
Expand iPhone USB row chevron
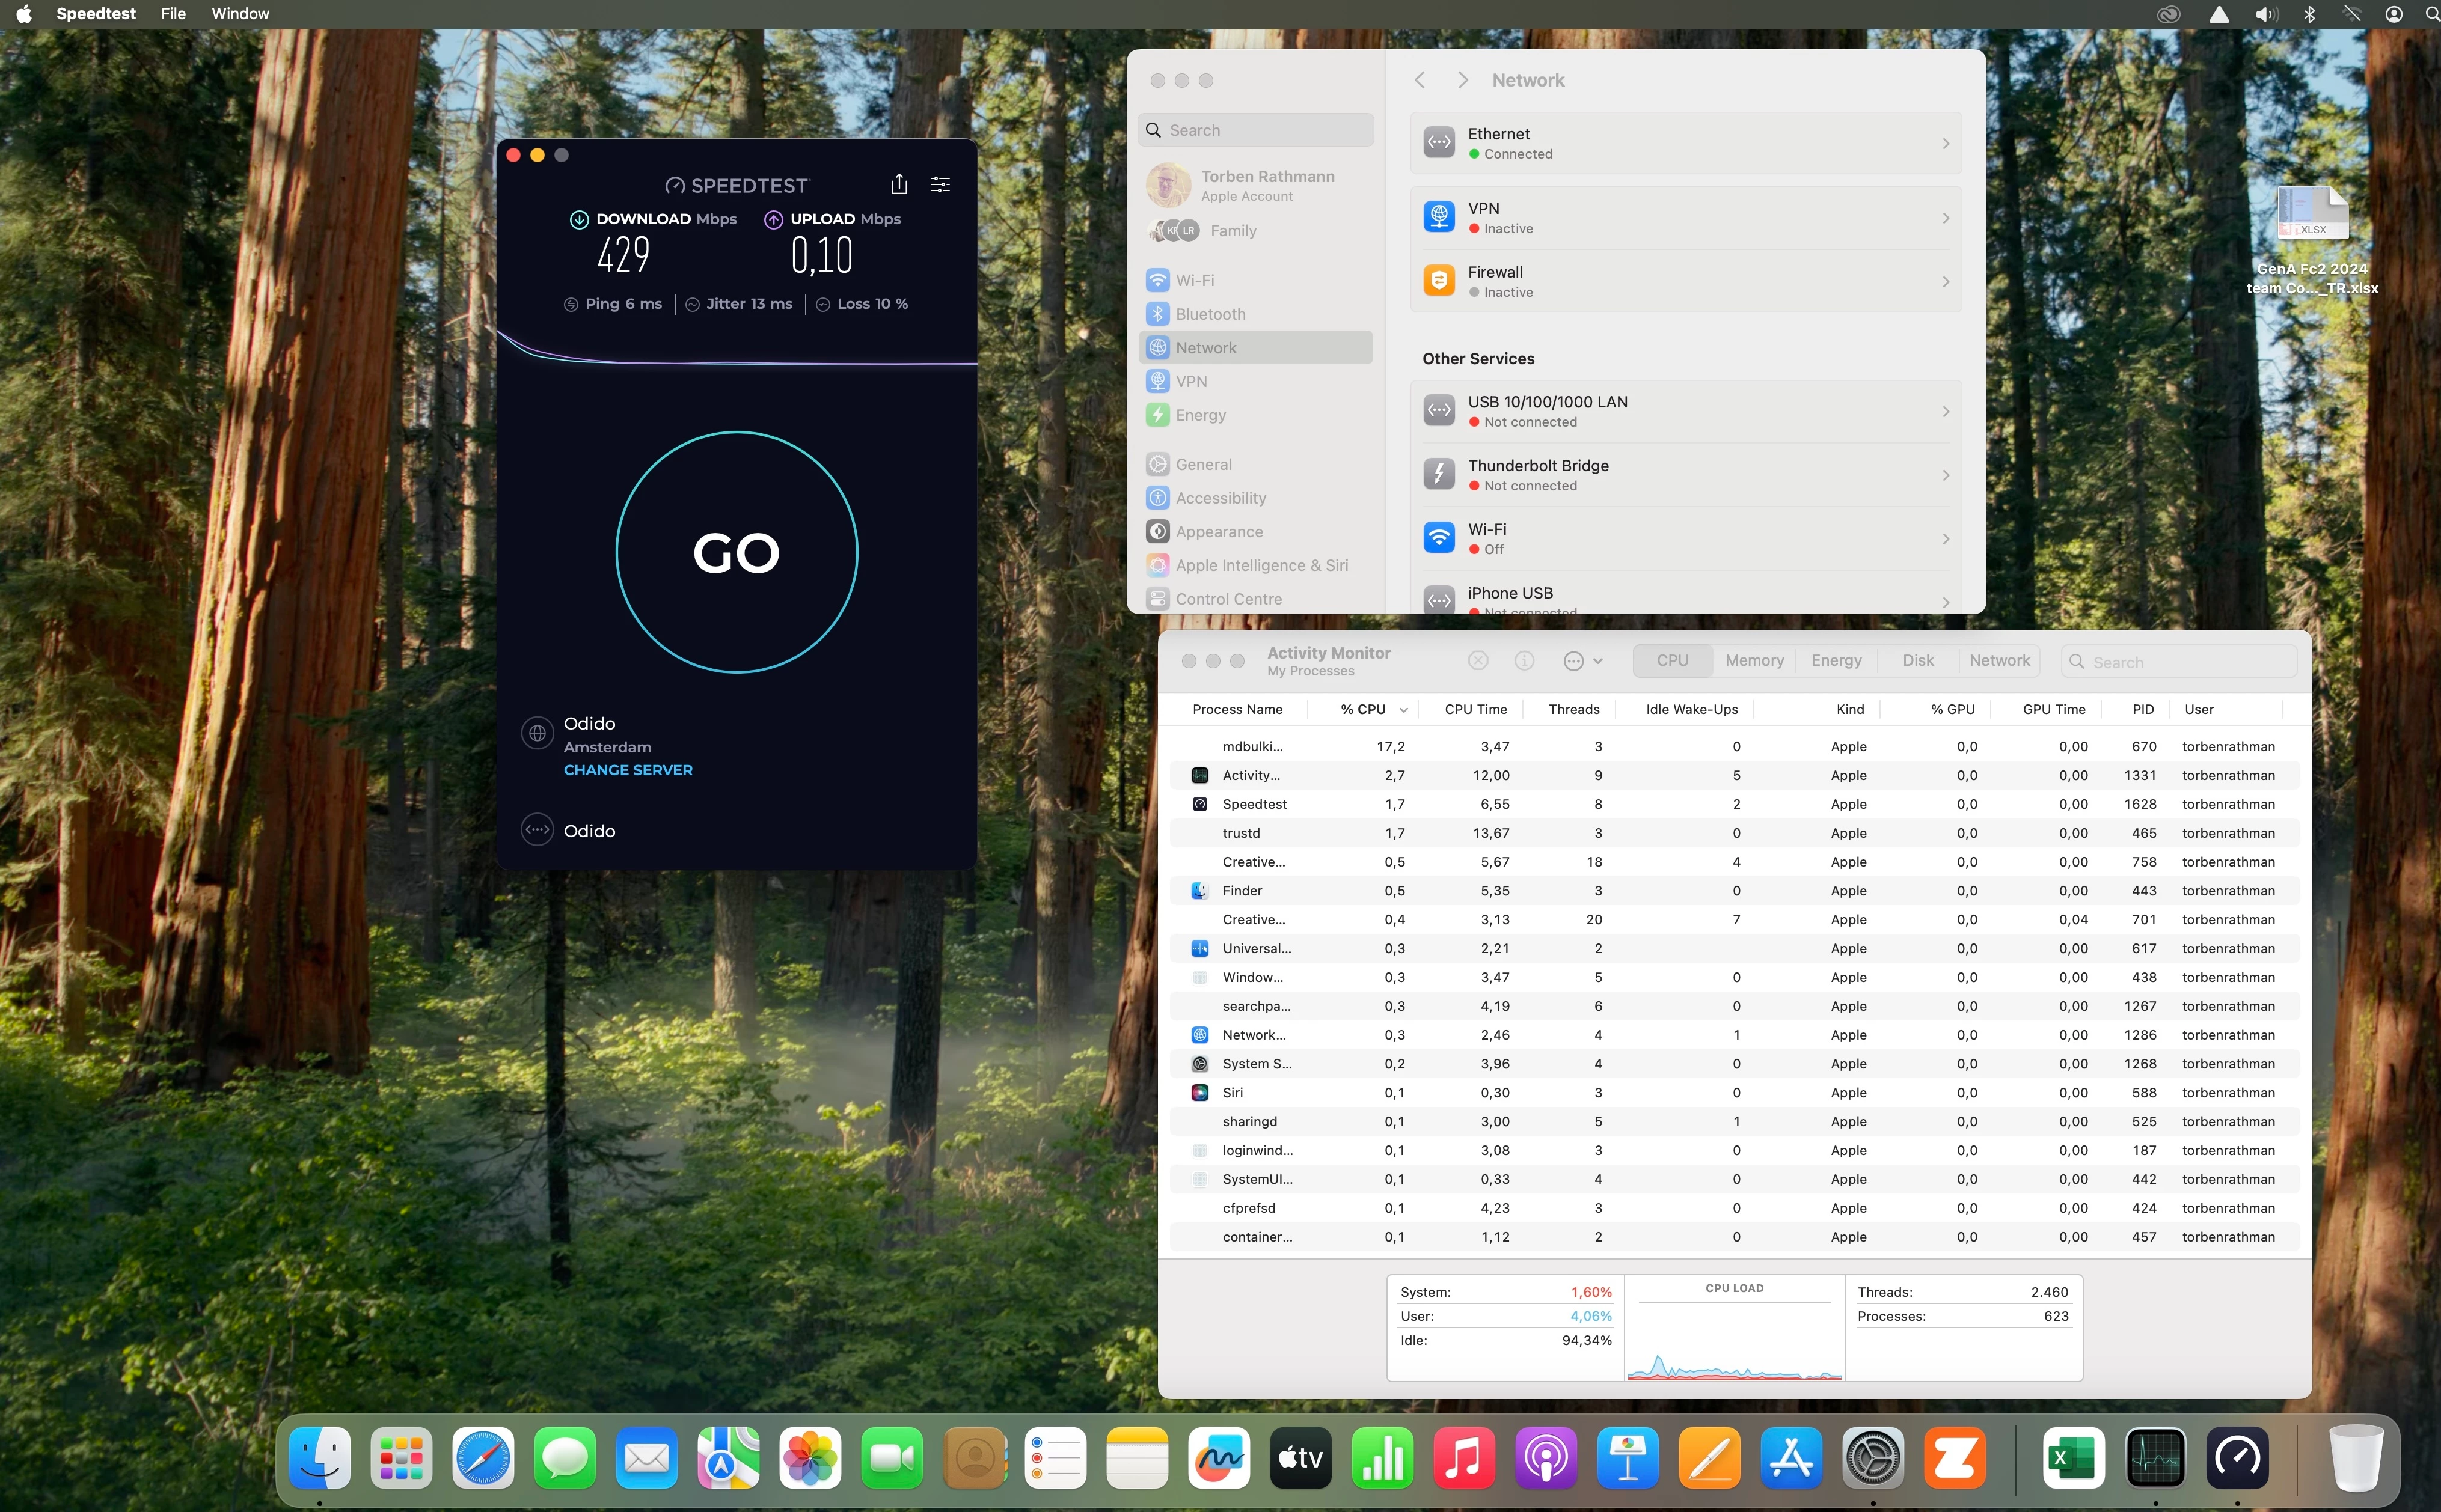click(1945, 602)
